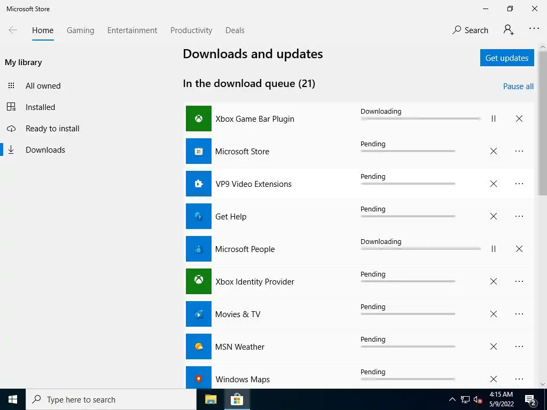This screenshot has height=410, width=547.
Task: Click the muted volume tray icon
Action: [x=478, y=399]
